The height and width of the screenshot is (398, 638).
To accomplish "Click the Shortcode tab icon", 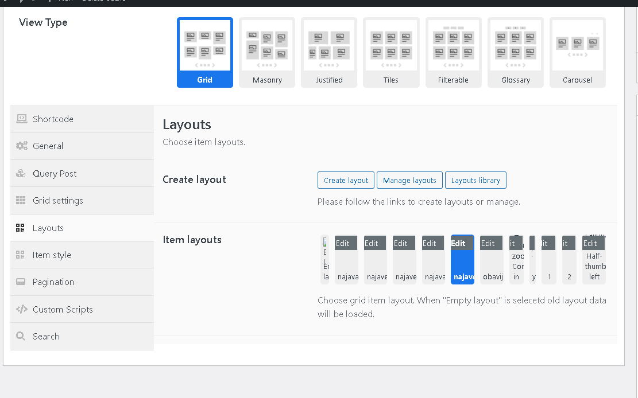I will click(21, 119).
